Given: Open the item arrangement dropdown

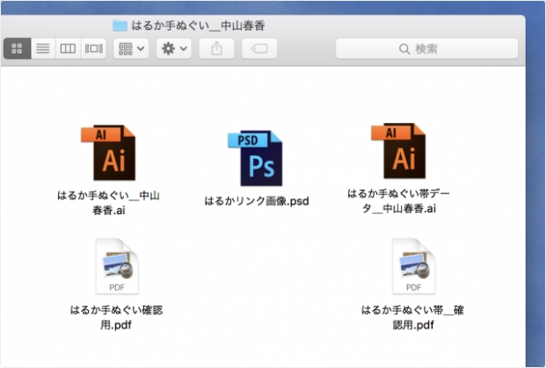Looking at the screenshot, I should (x=131, y=48).
